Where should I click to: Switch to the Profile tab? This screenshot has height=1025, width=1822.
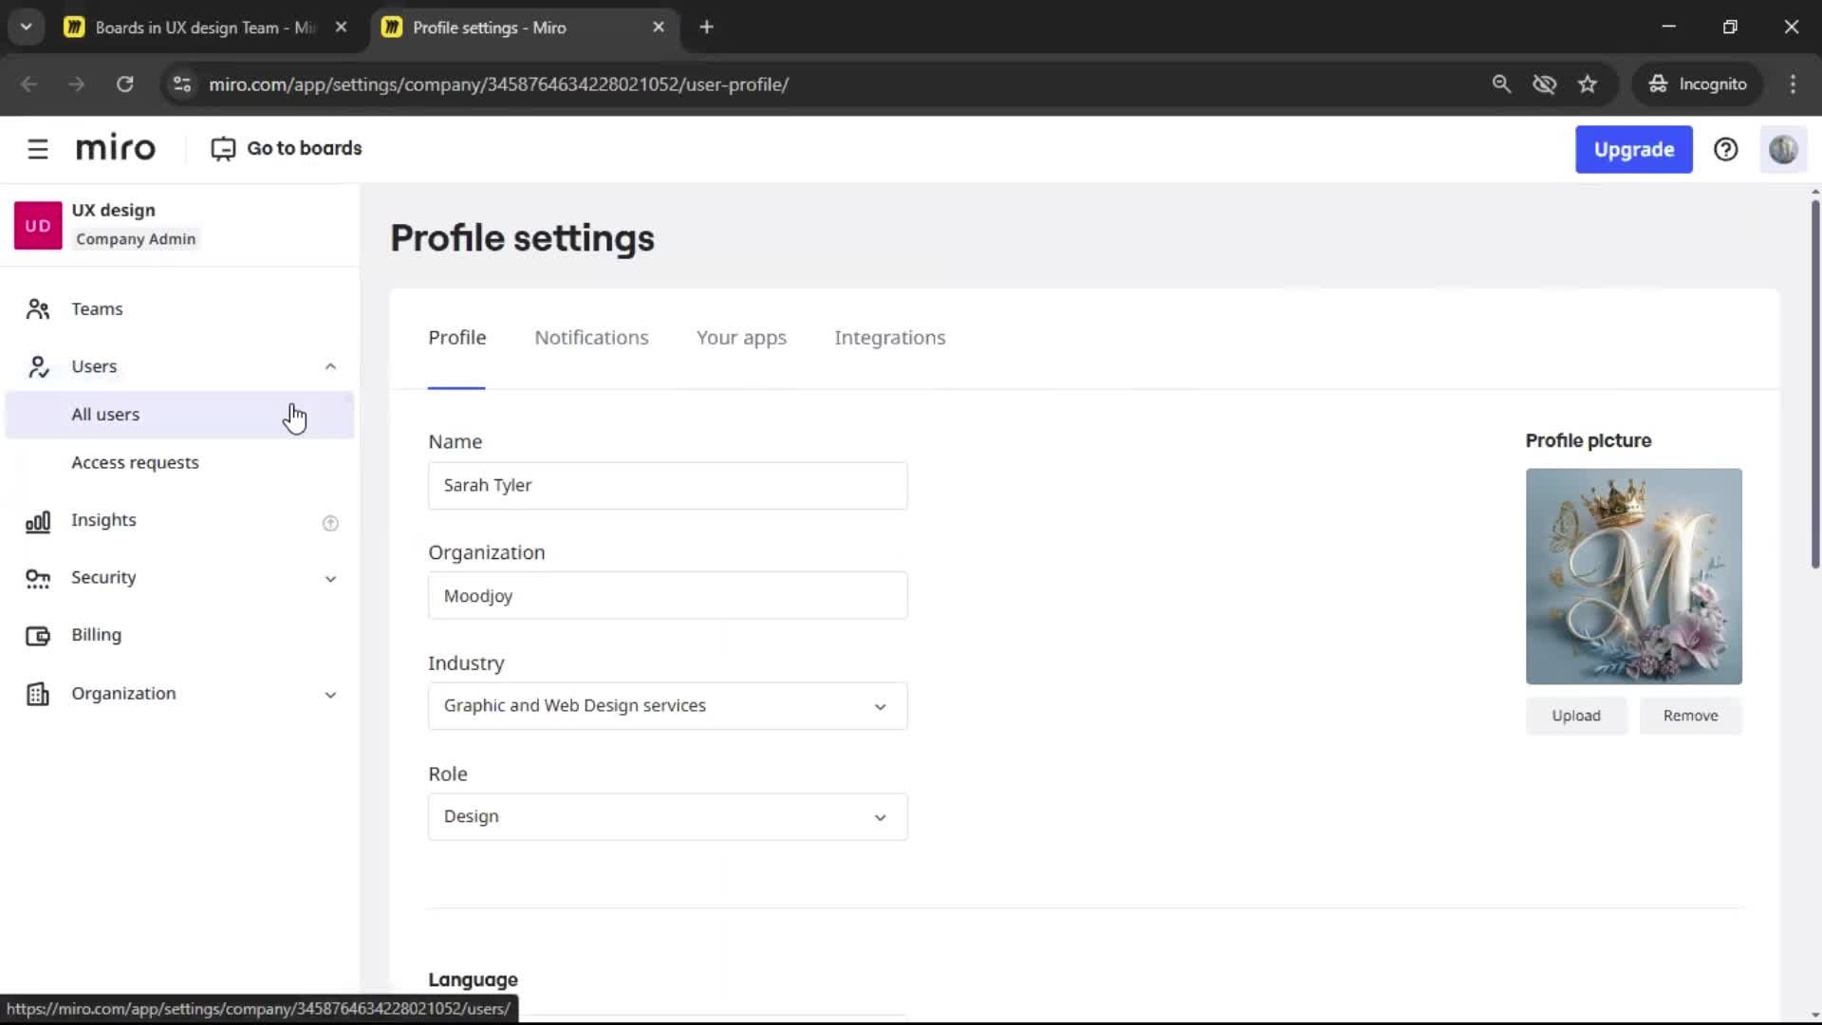pyautogui.click(x=456, y=338)
